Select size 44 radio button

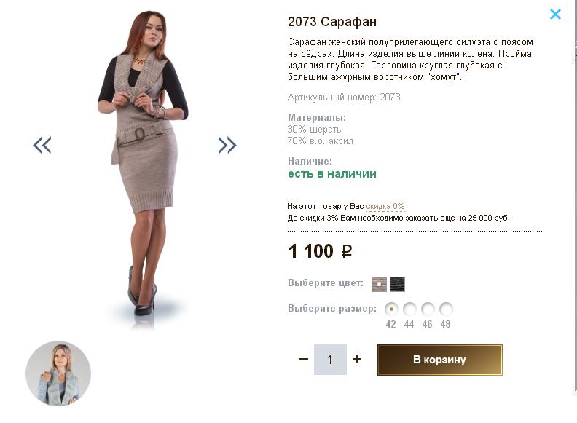(409, 309)
